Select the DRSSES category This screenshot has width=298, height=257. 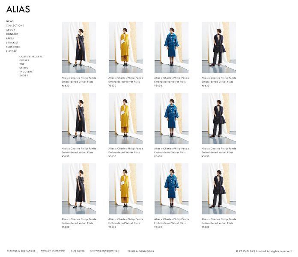24,60
